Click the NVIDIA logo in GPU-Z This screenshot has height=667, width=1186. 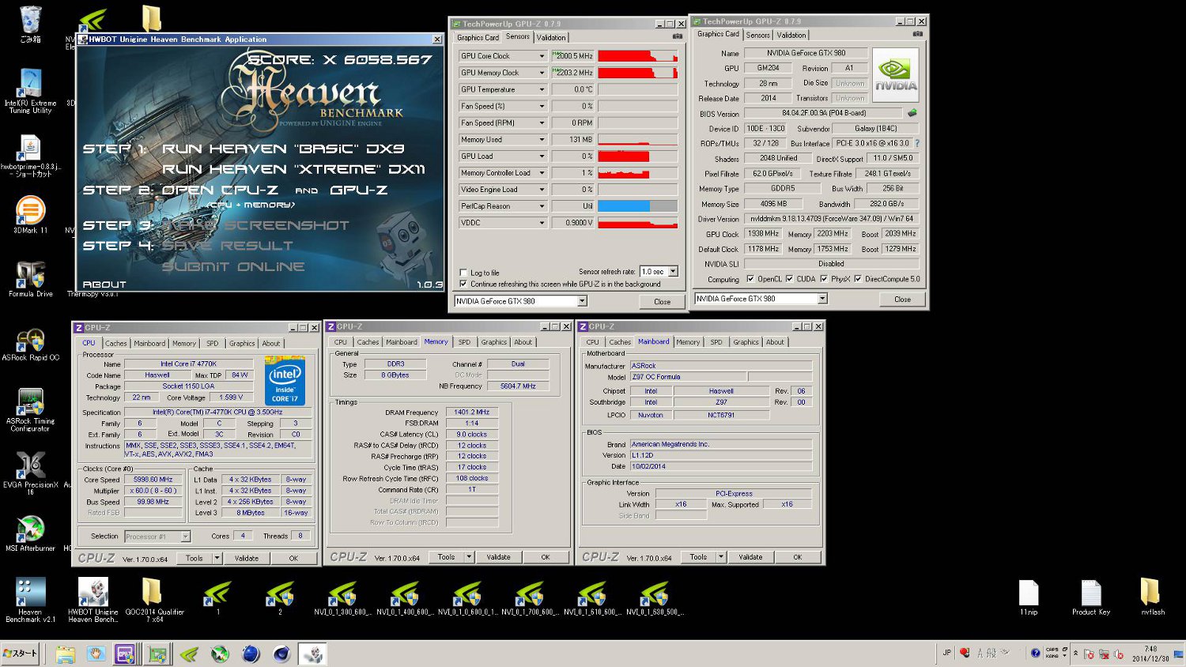tap(896, 74)
